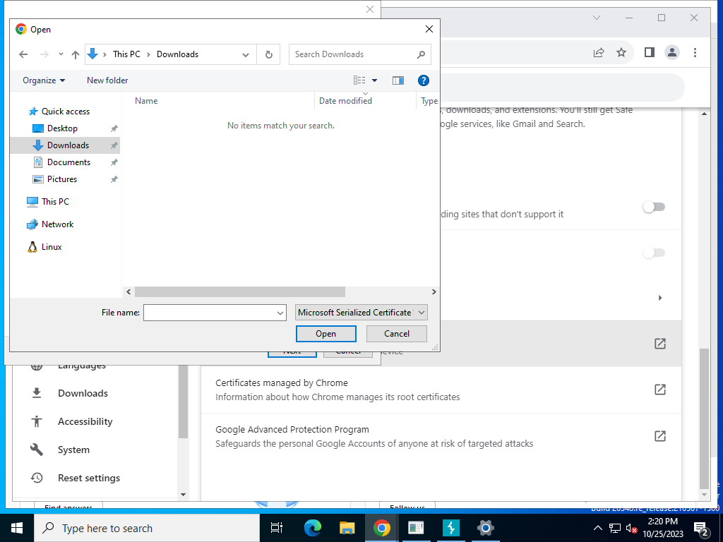This screenshot has width=723, height=542.
Task: Toggle Chrome side panel
Action: click(650, 52)
